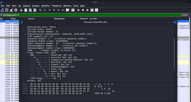The height and width of the screenshot is (102, 191).
Task: Apply display filter arrow button
Action: (186, 15)
